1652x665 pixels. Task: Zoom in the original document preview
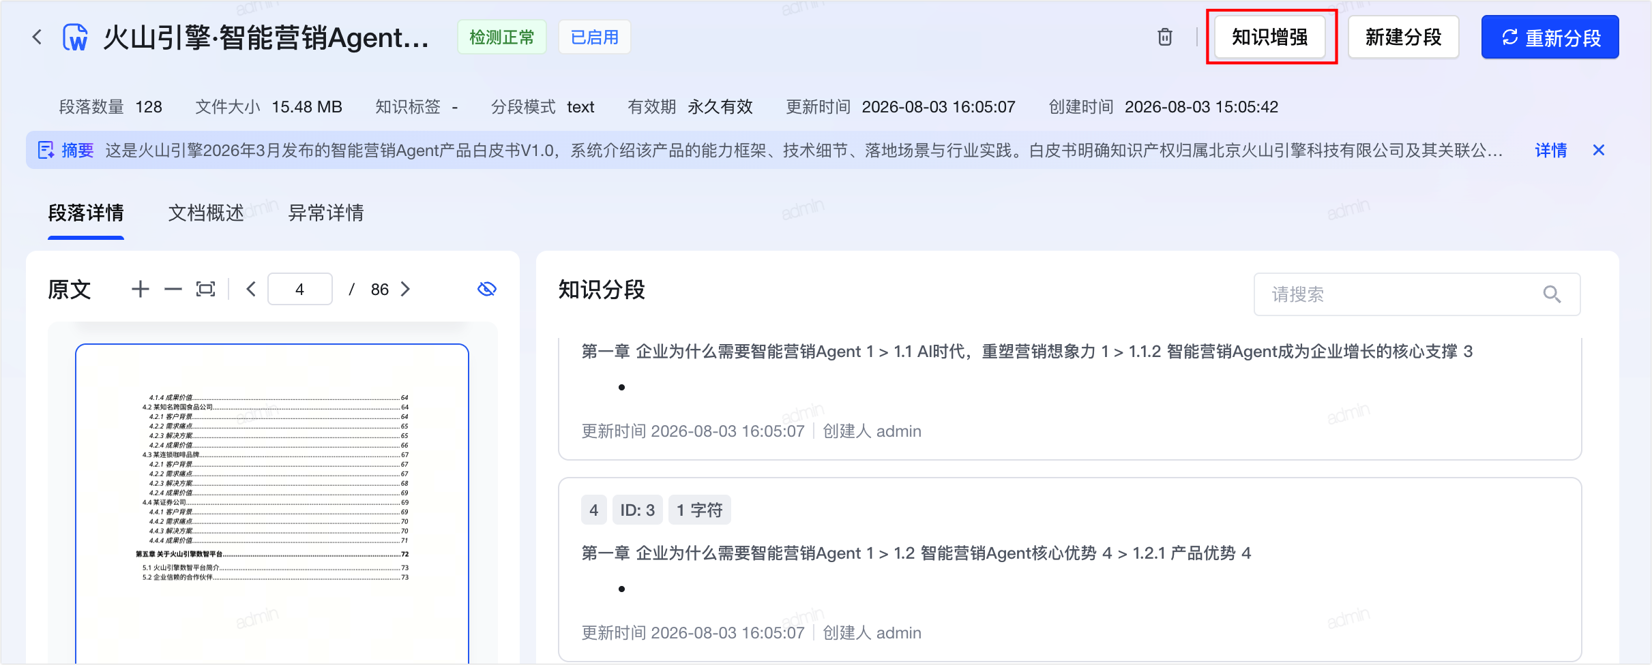(141, 289)
